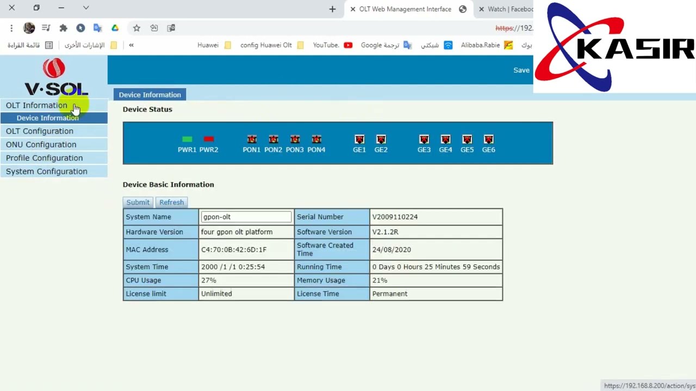Open the media control playlist icon
The height and width of the screenshot is (391, 696).
pyautogui.click(x=46, y=28)
